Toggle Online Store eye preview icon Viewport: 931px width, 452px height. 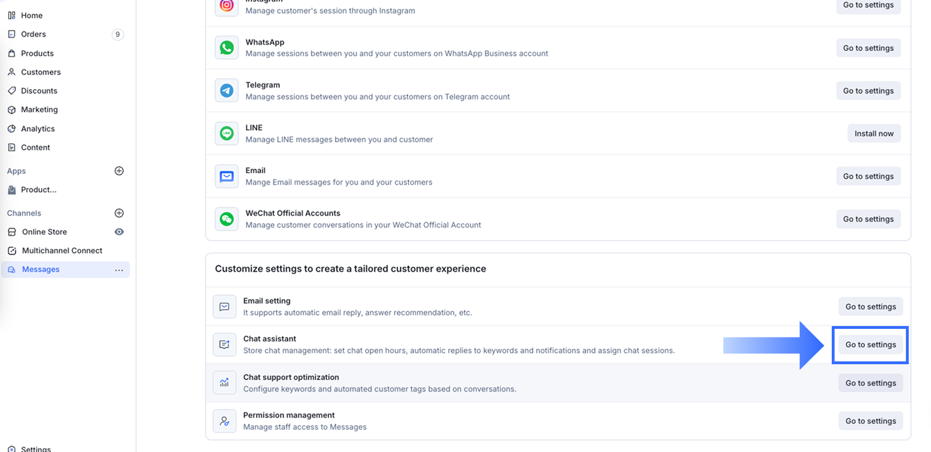[x=119, y=232]
